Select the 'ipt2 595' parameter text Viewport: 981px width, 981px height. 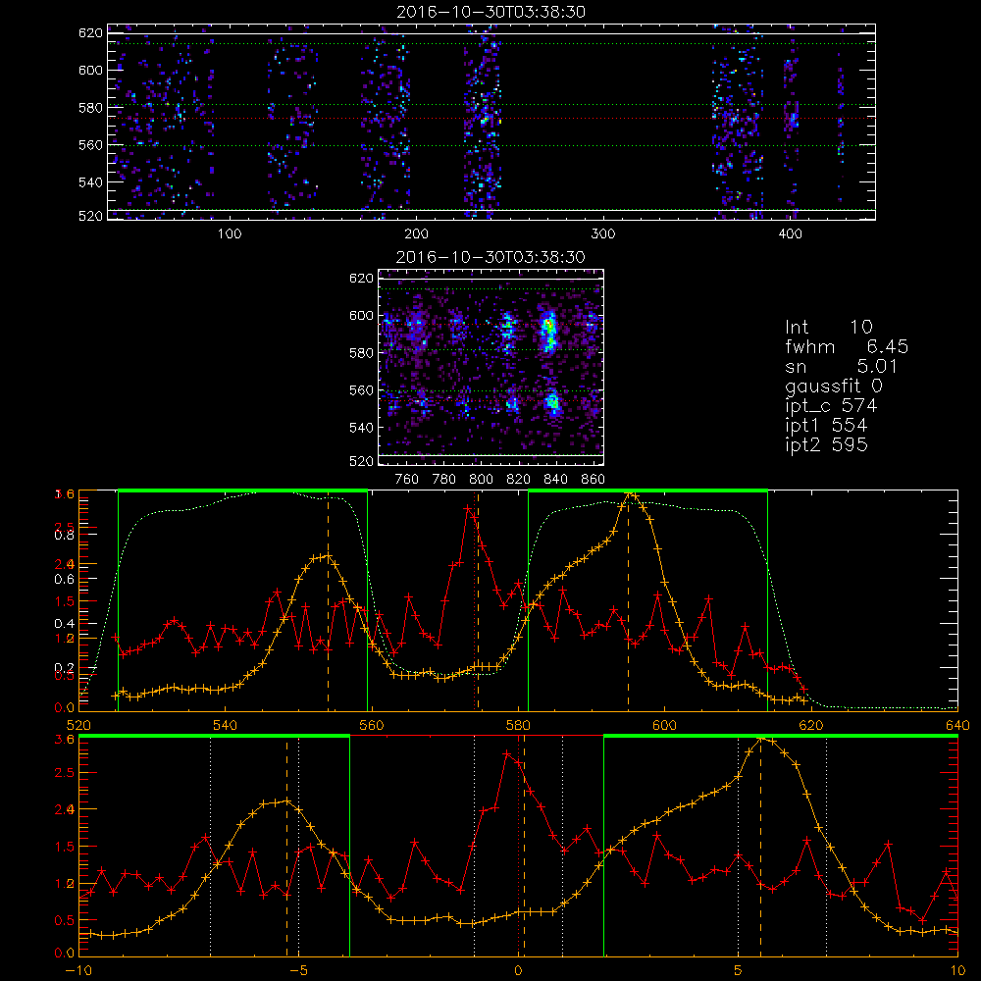tap(826, 444)
